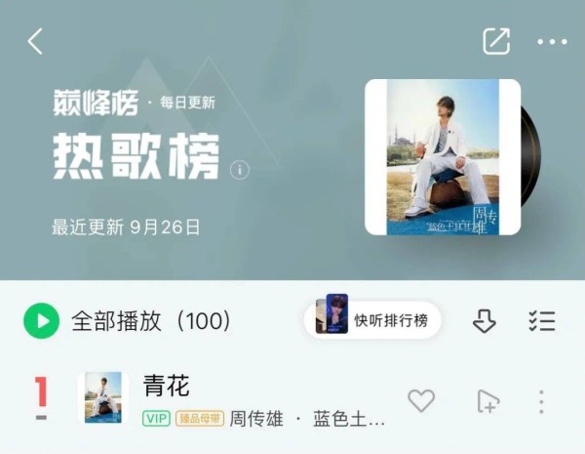
Task: Click the 全部播放 (100) text
Action: [x=151, y=321]
